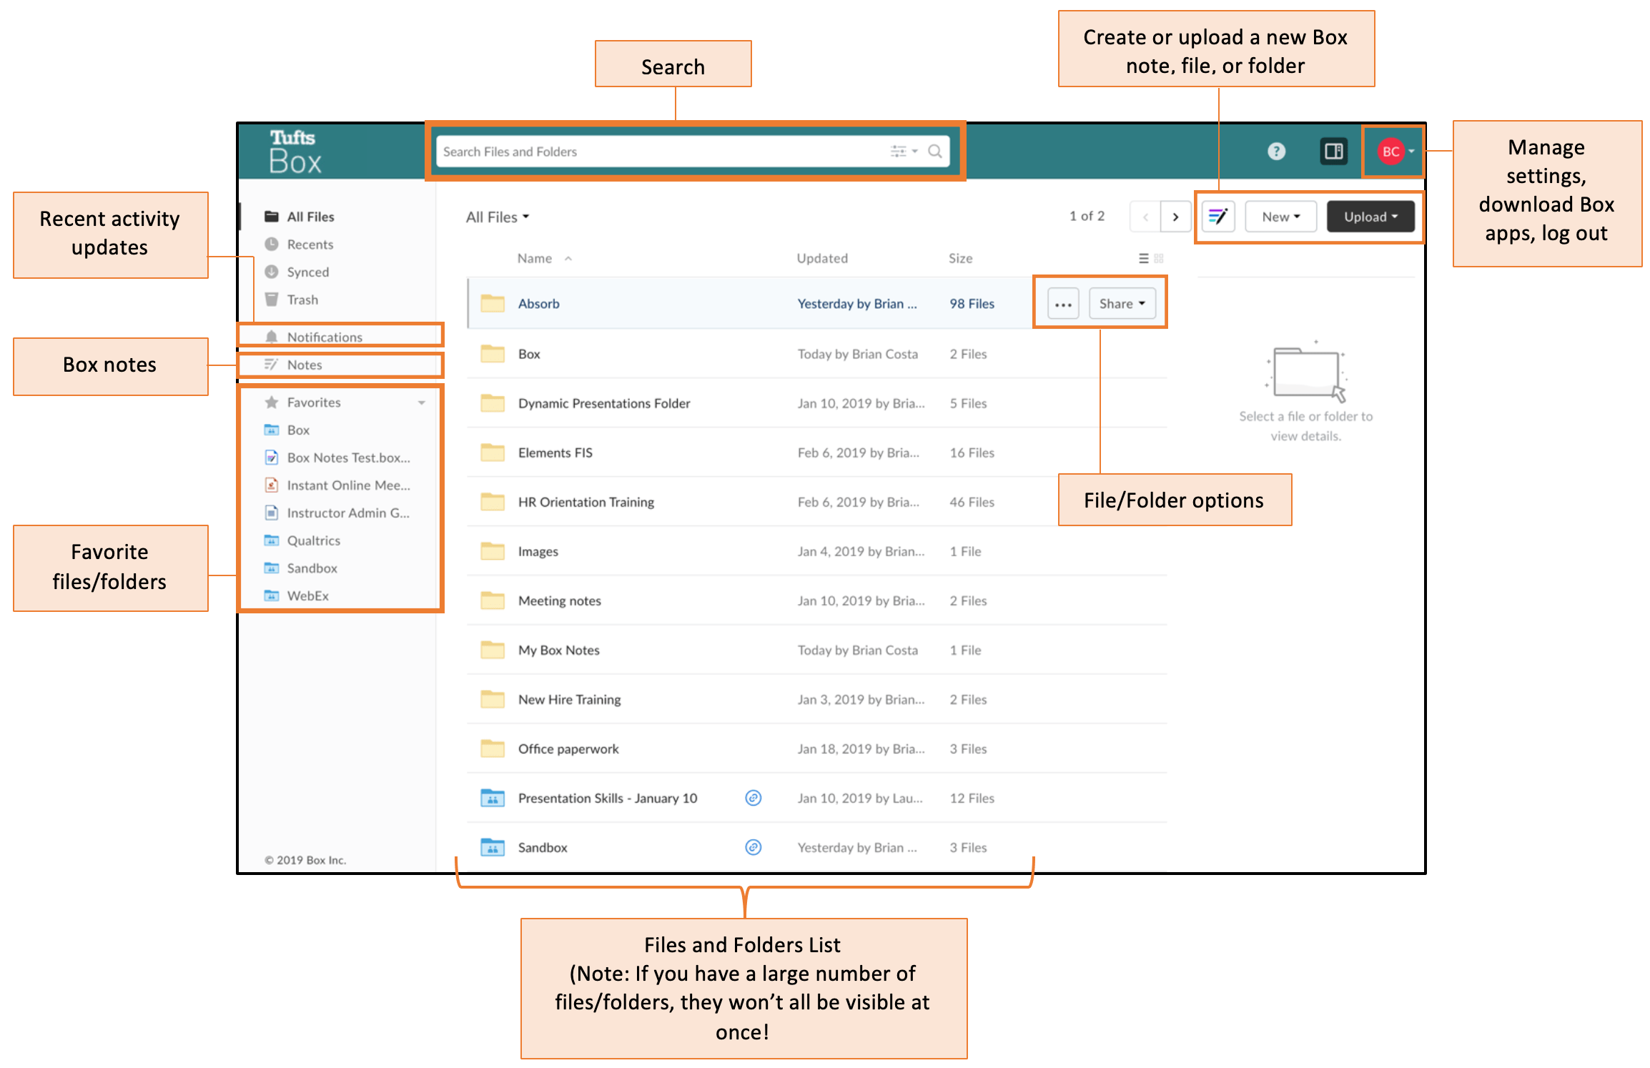Open shared link icon for Sandbox folder

pos(753,847)
